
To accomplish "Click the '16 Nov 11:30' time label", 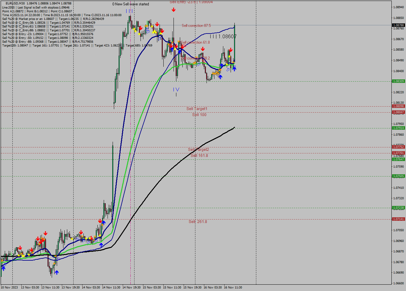I will coord(233,288).
